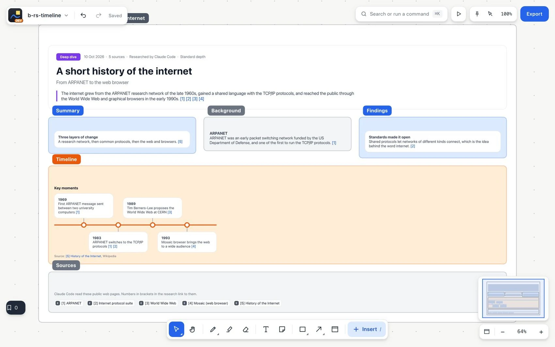
Task: Select the frame tool in bottom toolbar
Action: (335, 329)
